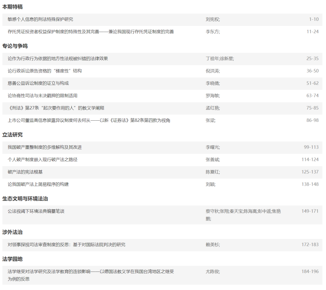Select the 本期特稿 section heading
The height and width of the screenshot is (290, 326).
(x=12, y=7)
